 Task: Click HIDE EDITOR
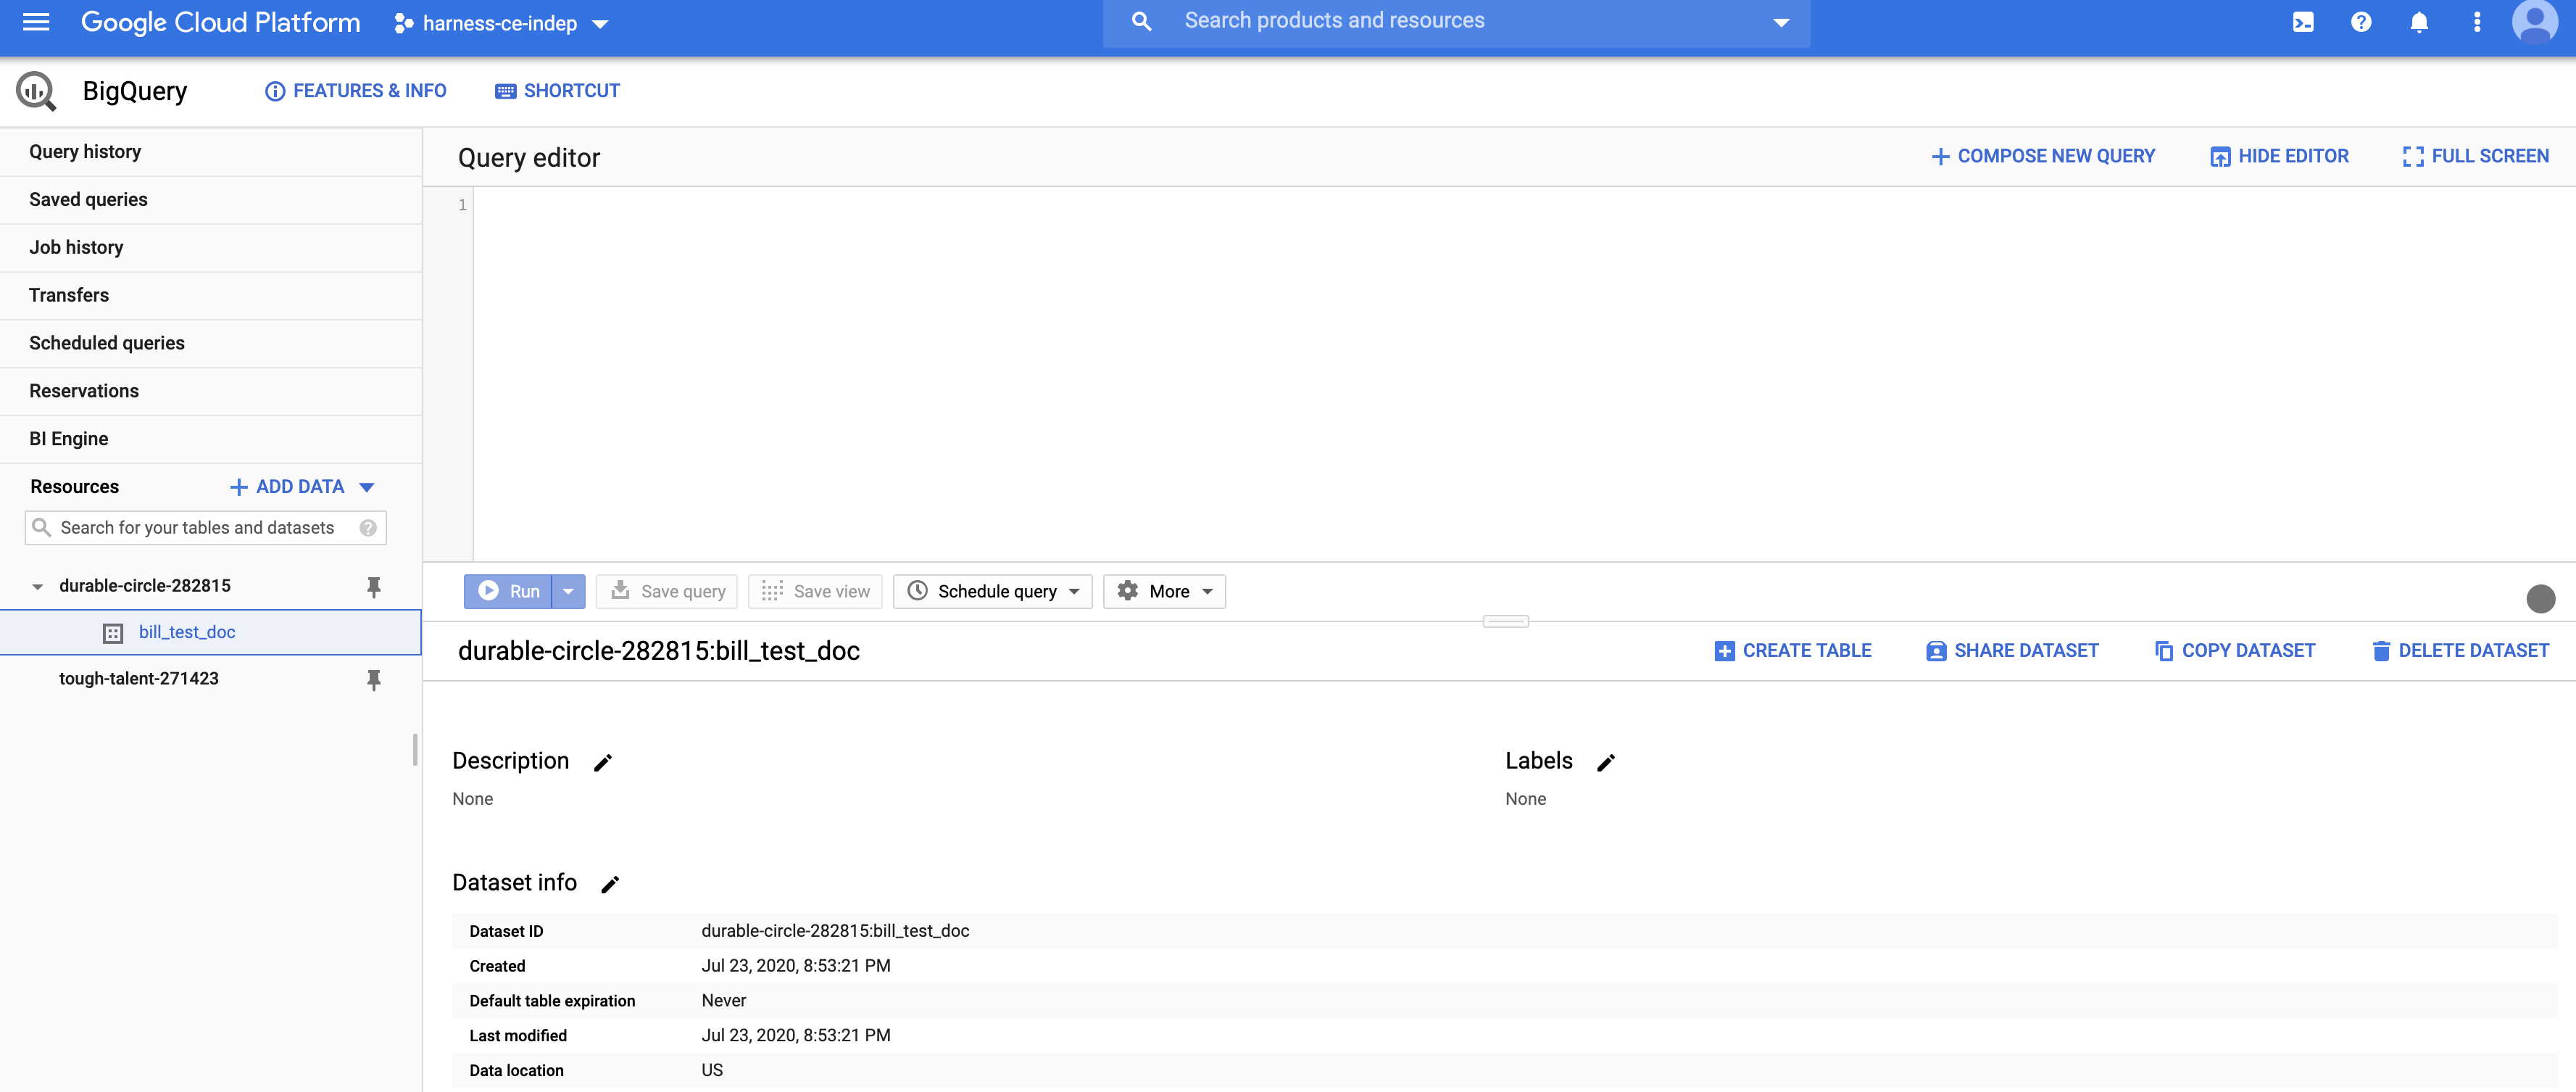click(2279, 156)
